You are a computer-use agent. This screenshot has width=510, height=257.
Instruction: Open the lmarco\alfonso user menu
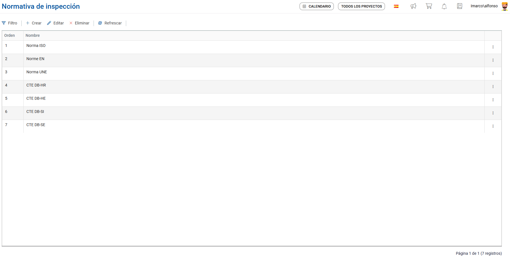[484, 6]
